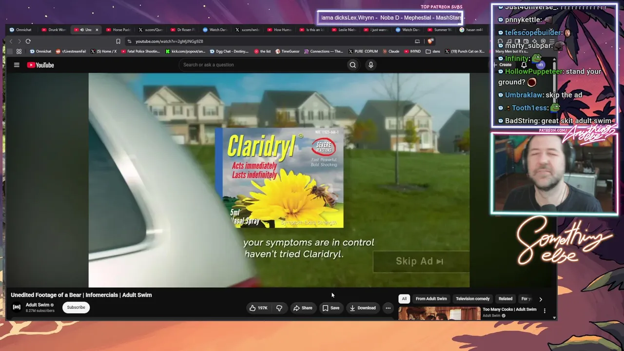Download the video

[x=363, y=308]
